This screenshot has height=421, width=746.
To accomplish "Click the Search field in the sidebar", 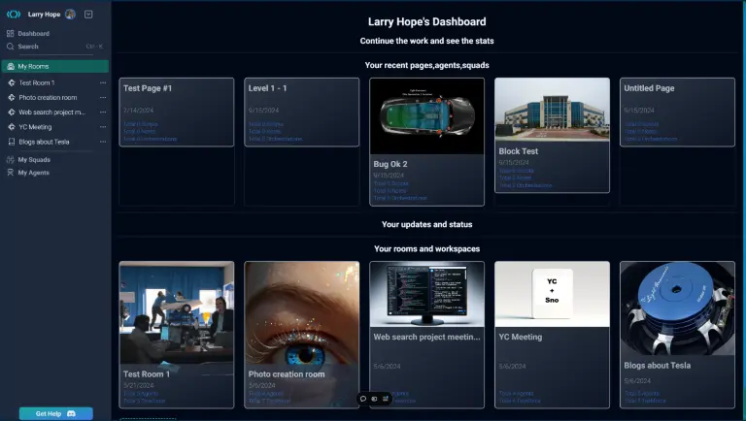I will pyautogui.click(x=54, y=47).
